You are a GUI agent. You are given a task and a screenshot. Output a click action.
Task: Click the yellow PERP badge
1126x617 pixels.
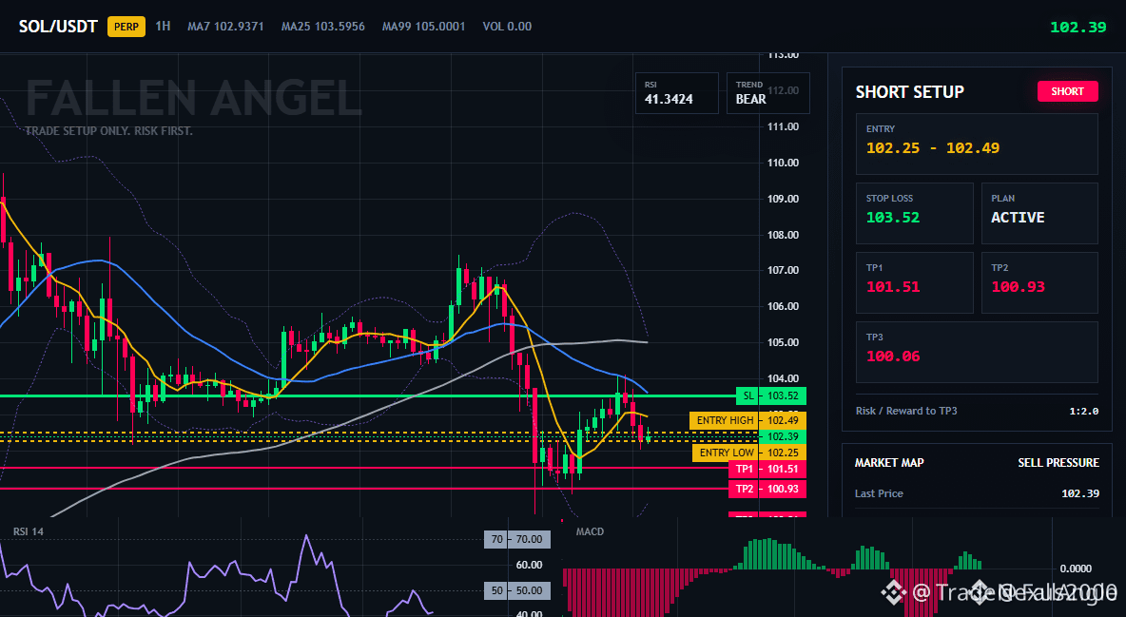[x=126, y=27]
